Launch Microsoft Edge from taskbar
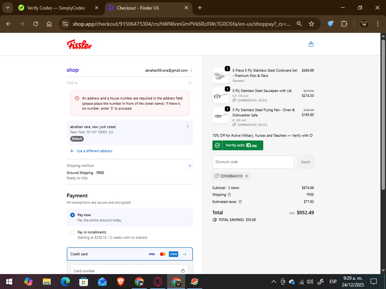The image size is (386, 289). 65,282
